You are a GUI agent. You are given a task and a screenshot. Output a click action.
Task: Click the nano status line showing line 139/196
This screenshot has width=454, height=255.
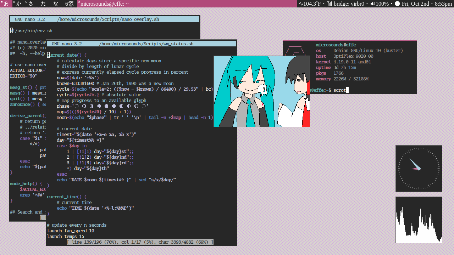click(140, 242)
